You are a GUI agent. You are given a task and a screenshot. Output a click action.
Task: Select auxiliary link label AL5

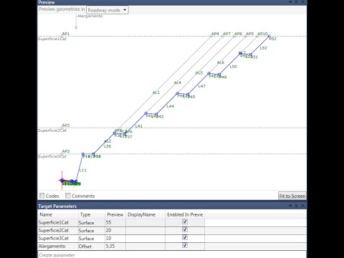pos(199,73)
